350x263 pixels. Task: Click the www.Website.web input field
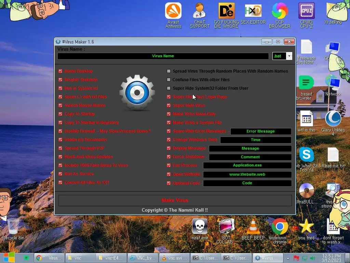247,174
